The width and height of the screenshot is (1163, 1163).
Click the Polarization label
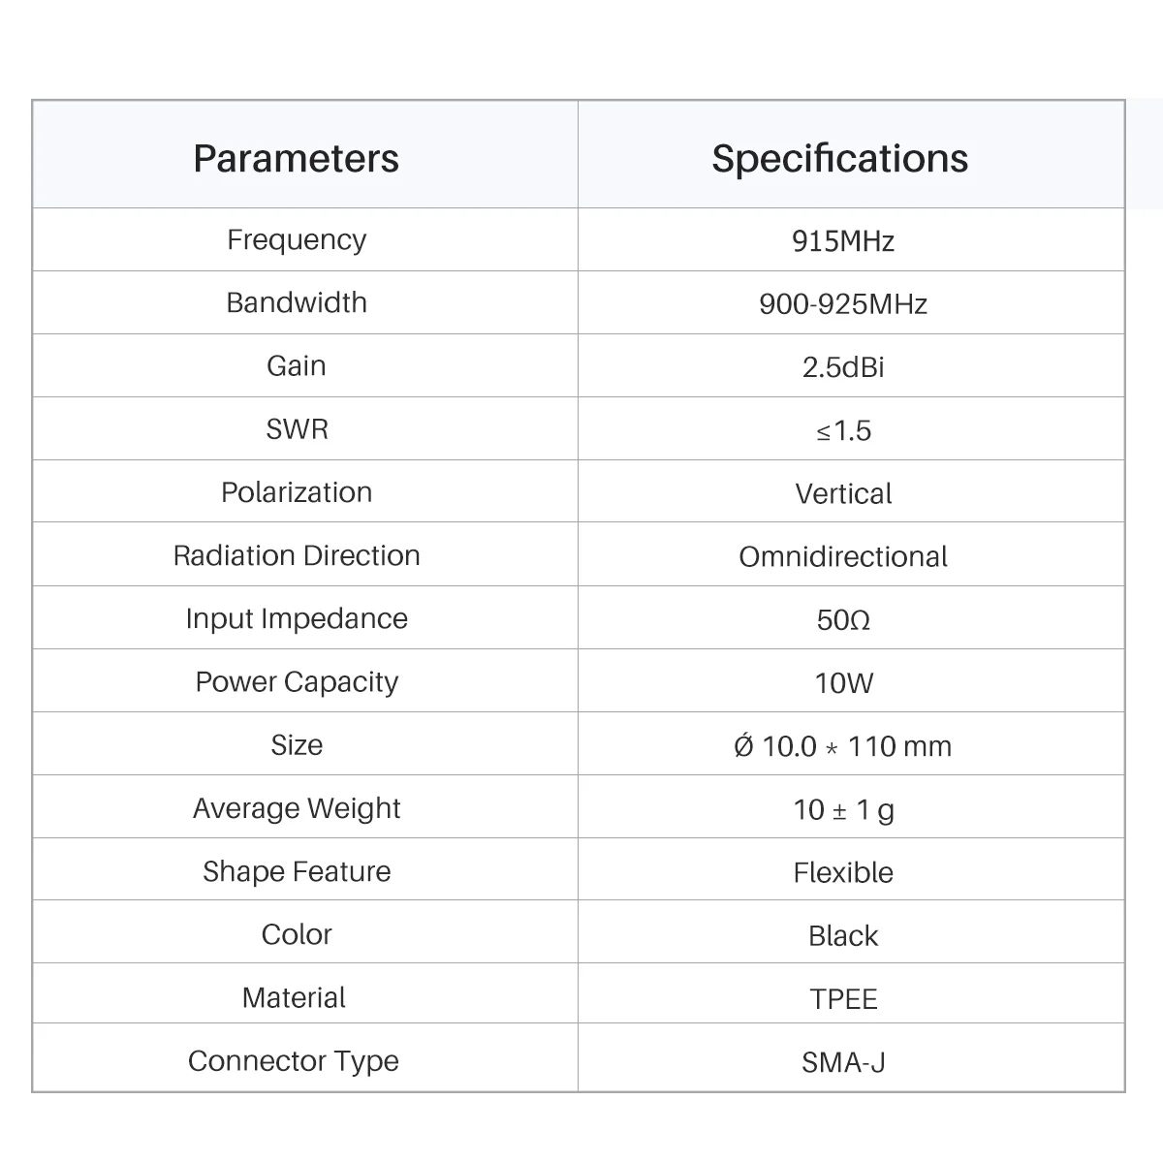click(297, 492)
